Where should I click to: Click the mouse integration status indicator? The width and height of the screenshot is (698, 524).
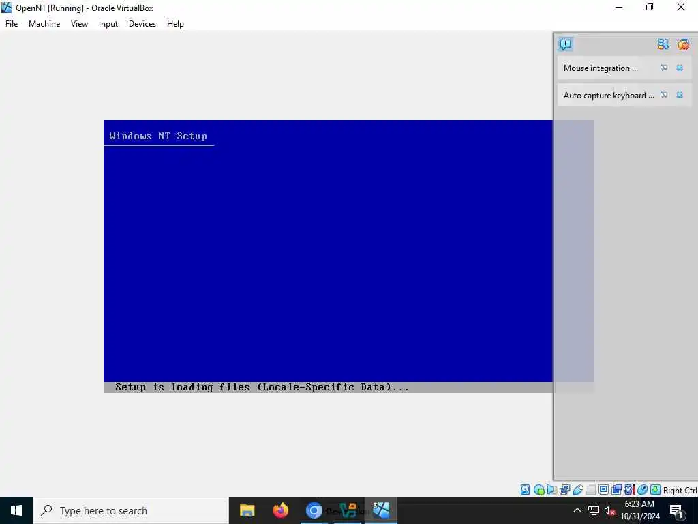642,490
